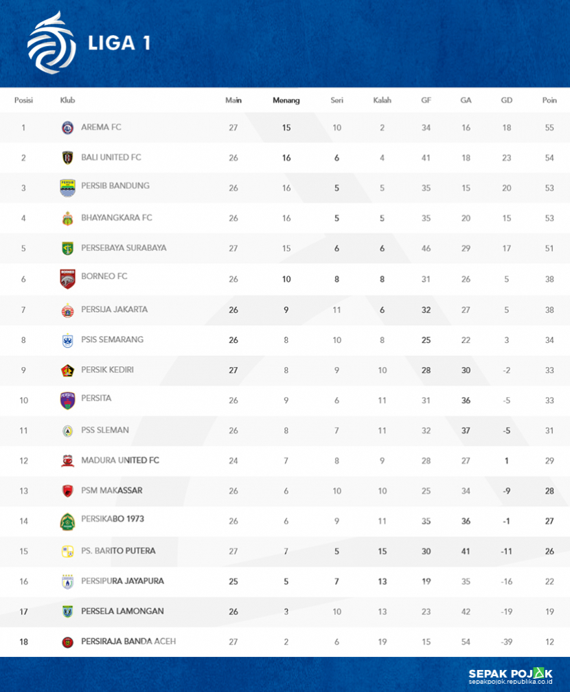570x692 pixels.
Task: Open the PSIS Semarang team name
Action: 112,339
